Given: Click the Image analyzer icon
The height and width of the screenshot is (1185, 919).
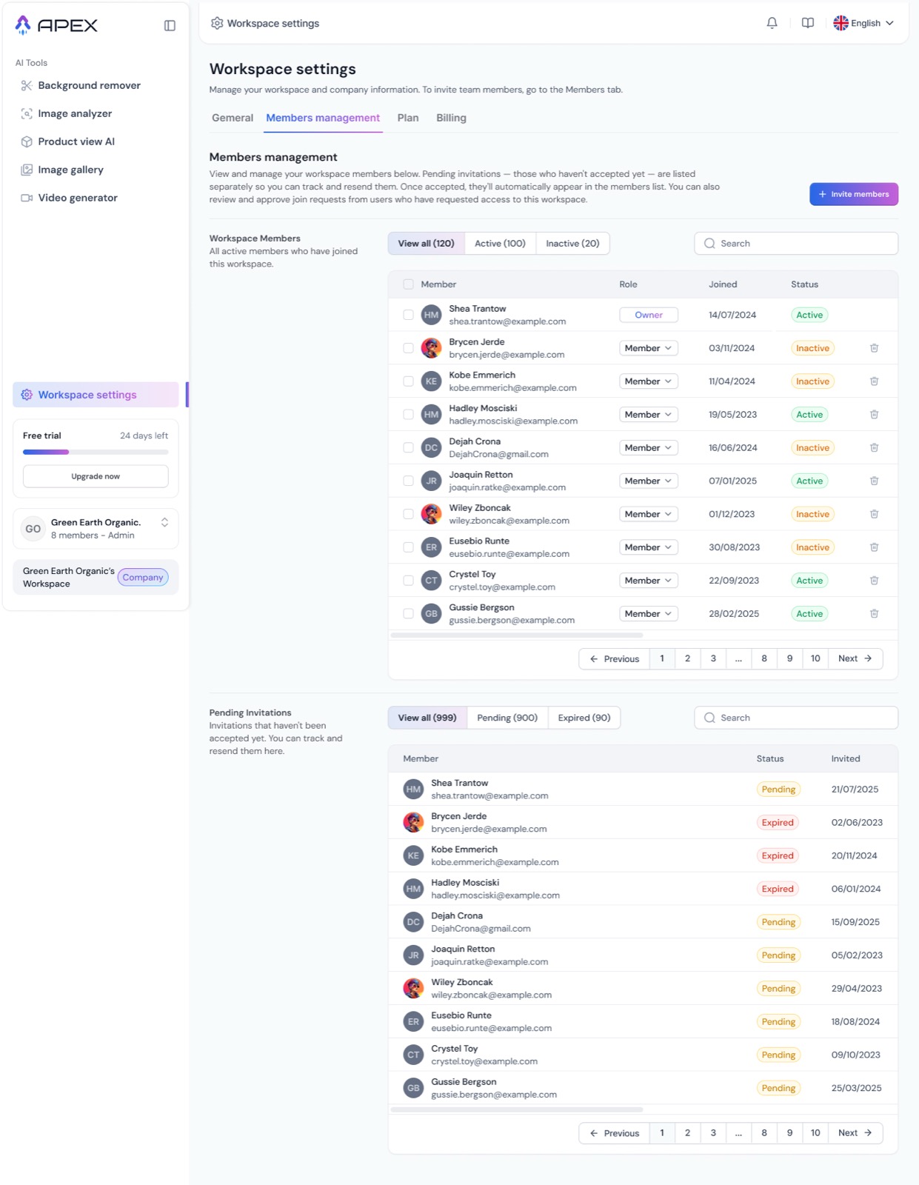Looking at the screenshot, I should [x=27, y=113].
